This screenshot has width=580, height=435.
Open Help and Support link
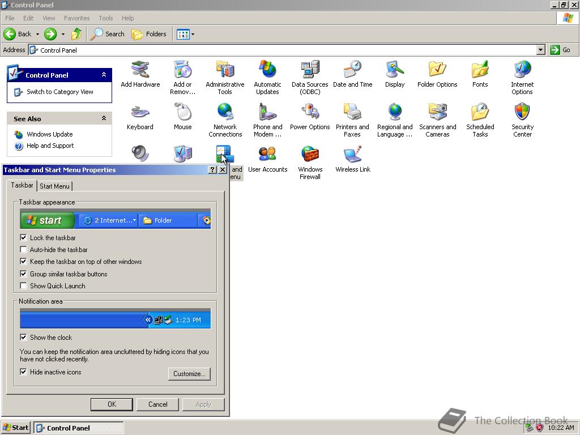coord(50,146)
